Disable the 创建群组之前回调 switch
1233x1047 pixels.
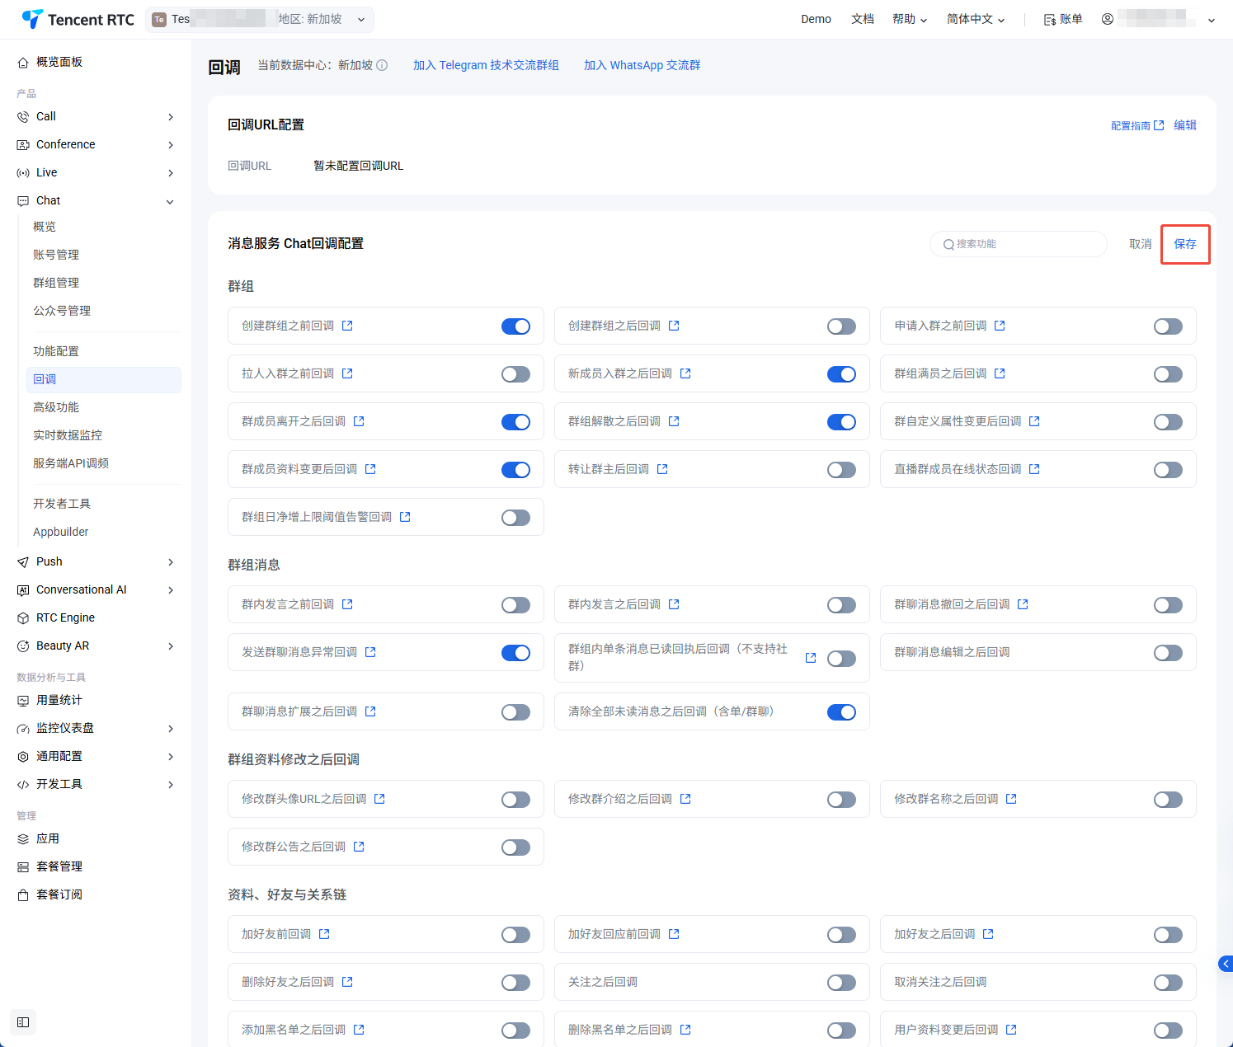pyautogui.click(x=515, y=326)
